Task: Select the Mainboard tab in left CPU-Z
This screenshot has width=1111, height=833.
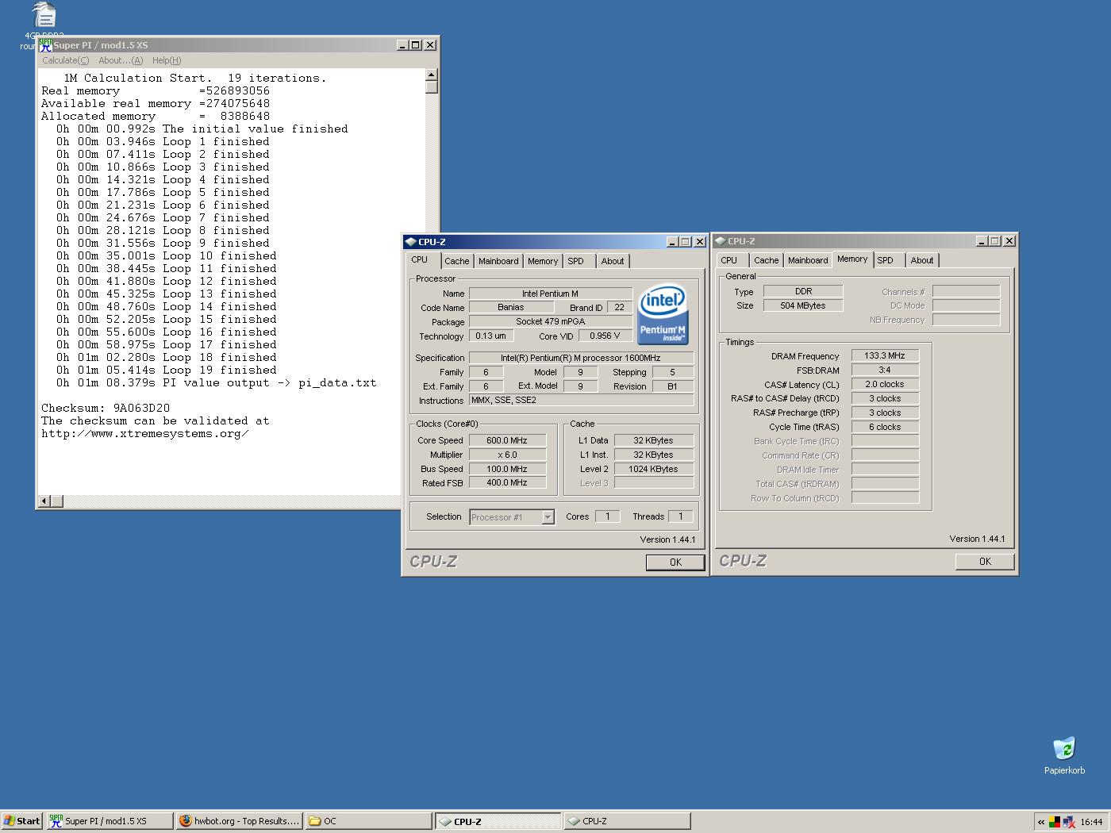Action: pos(498,261)
